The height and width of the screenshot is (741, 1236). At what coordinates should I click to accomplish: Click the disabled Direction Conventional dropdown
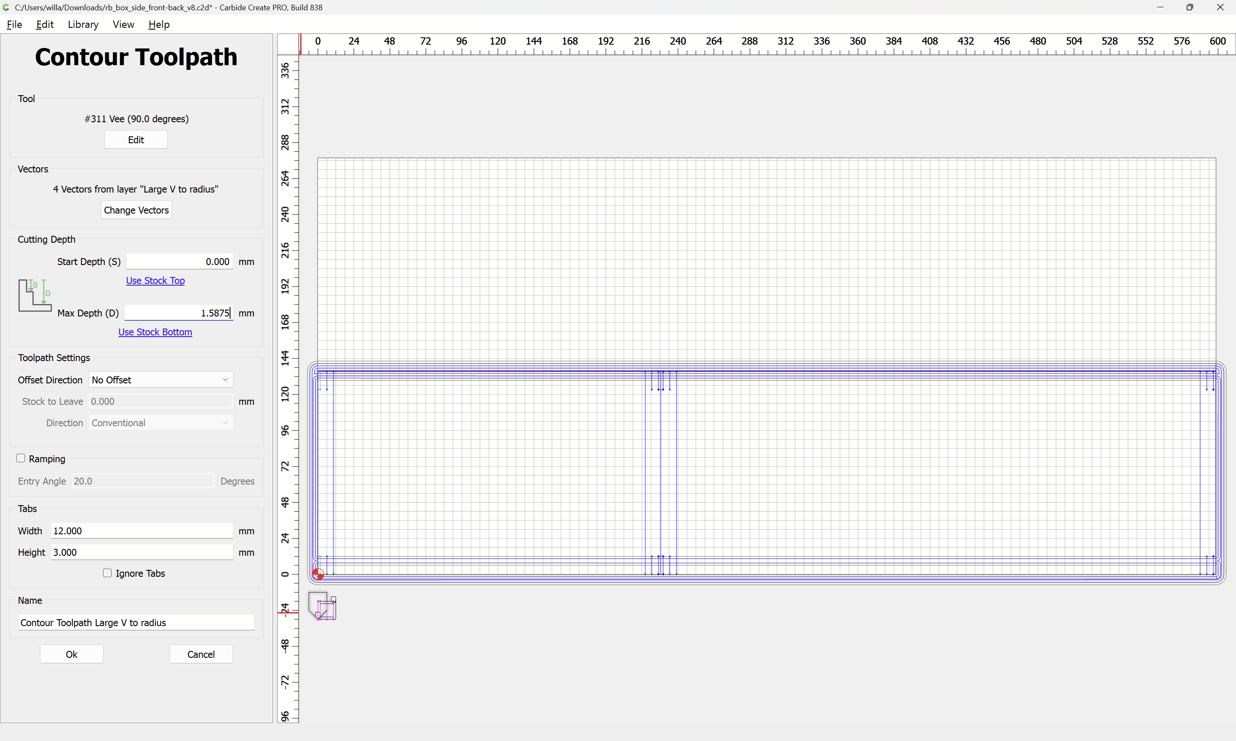pos(161,423)
